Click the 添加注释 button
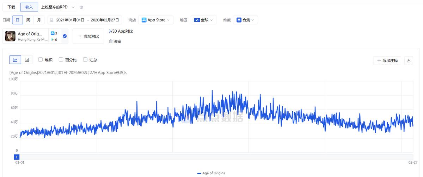The image size is (423, 177). click(387, 60)
